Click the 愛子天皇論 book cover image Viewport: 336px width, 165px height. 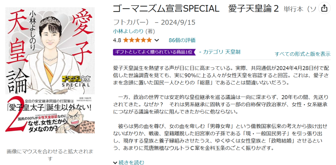pyautogui.click(x=50, y=70)
